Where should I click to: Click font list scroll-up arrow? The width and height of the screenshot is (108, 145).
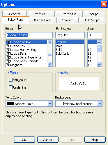point(50,42)
